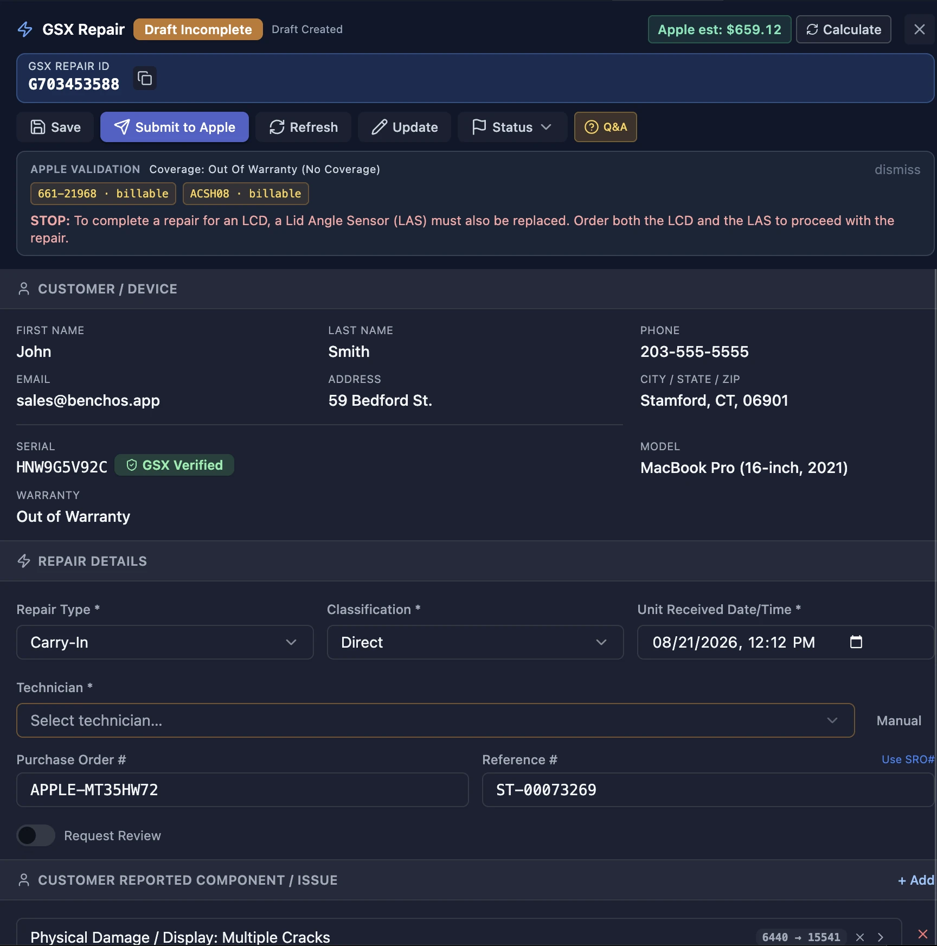Viewport: 937px width, 946px height.
Task: Click the GSX Repair ID G703453588
Action: point(74,85)
